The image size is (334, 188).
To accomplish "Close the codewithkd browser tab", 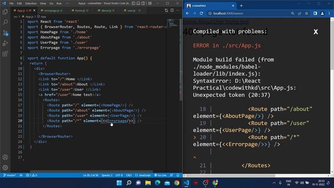I will 233,6.
